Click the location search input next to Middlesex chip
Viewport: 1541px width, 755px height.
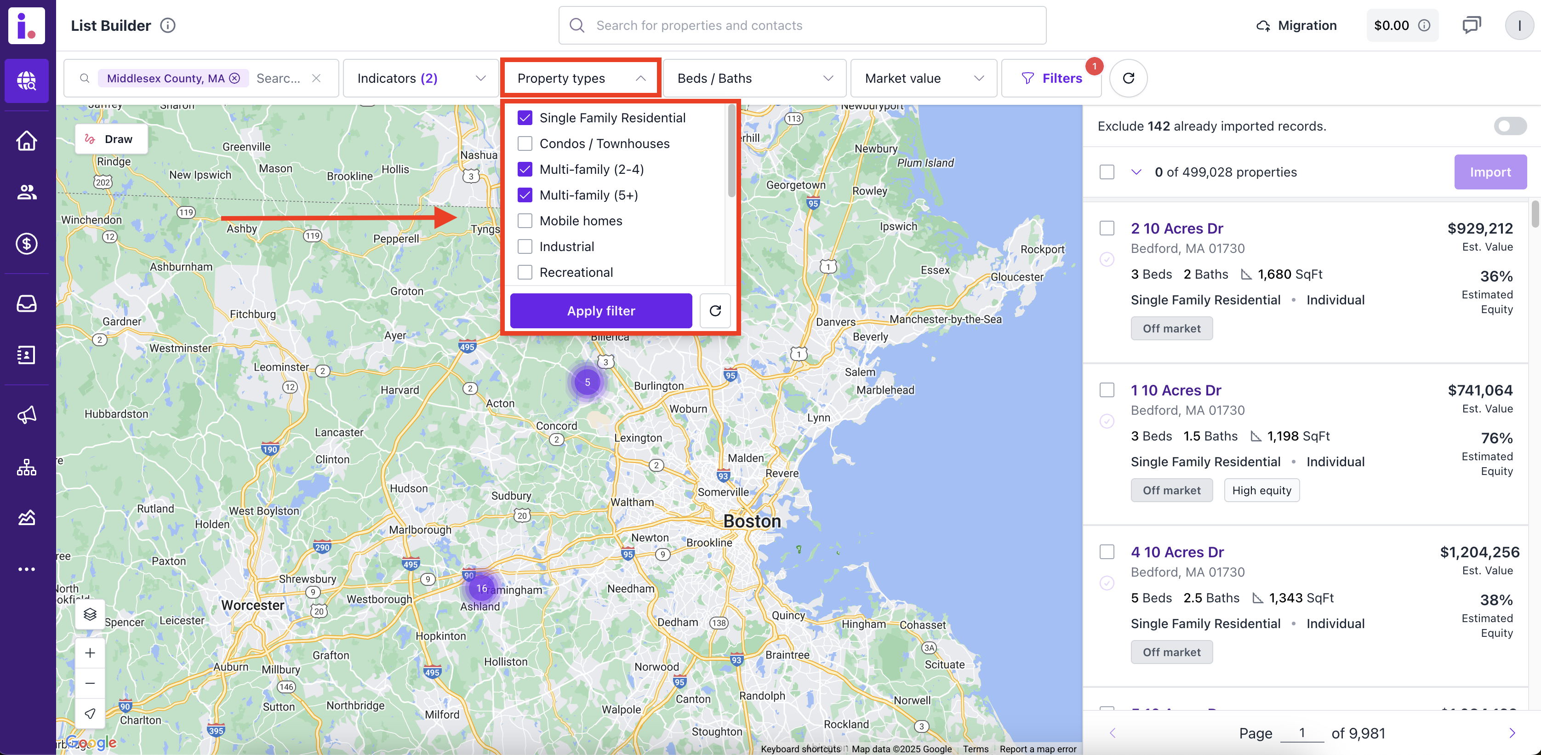point(278,78)
